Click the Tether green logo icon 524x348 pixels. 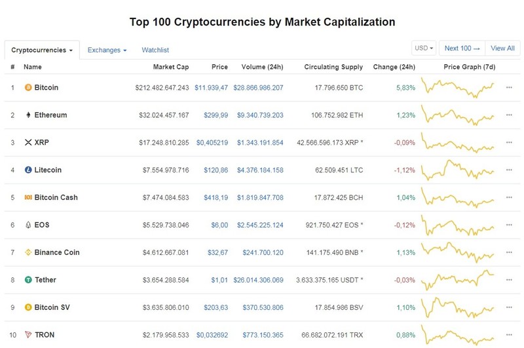click(x=28, y=280)
